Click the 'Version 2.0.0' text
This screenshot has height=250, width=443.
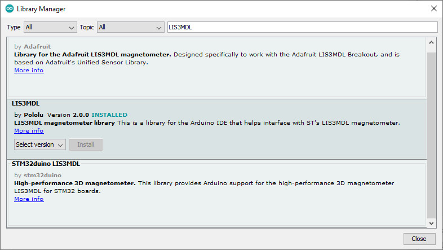(68, 115)
